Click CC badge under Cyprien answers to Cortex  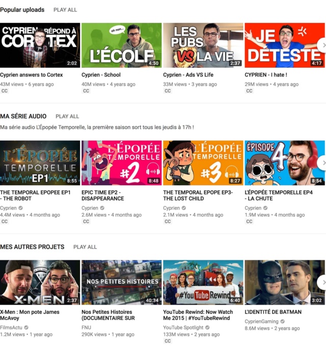tap(5, 91)
